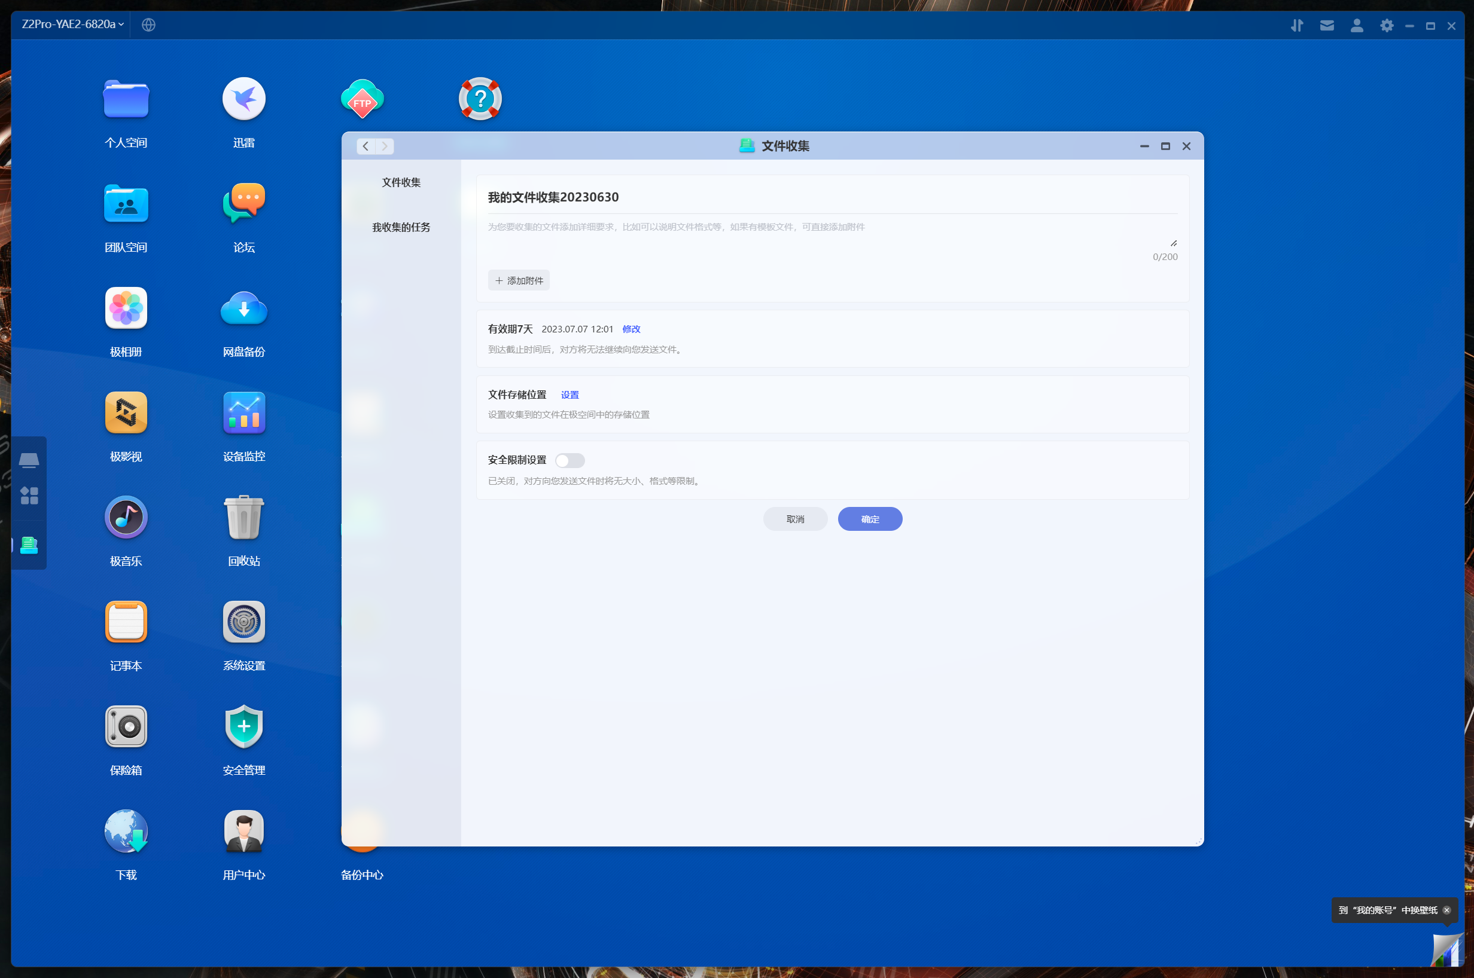The image size is (1474, 978).
Task: Click the 确定 confirm button
Action: click(869, 519)
